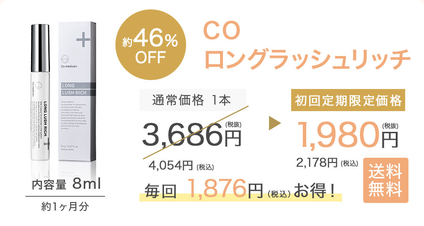Click the 4,054円 tax-included regular price
Viewport: 424px width, 226px height.
click(181, 165)
